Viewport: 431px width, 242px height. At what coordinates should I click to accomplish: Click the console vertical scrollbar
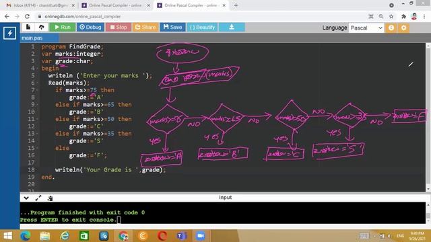pyautogui.click(x=428, y=213)
